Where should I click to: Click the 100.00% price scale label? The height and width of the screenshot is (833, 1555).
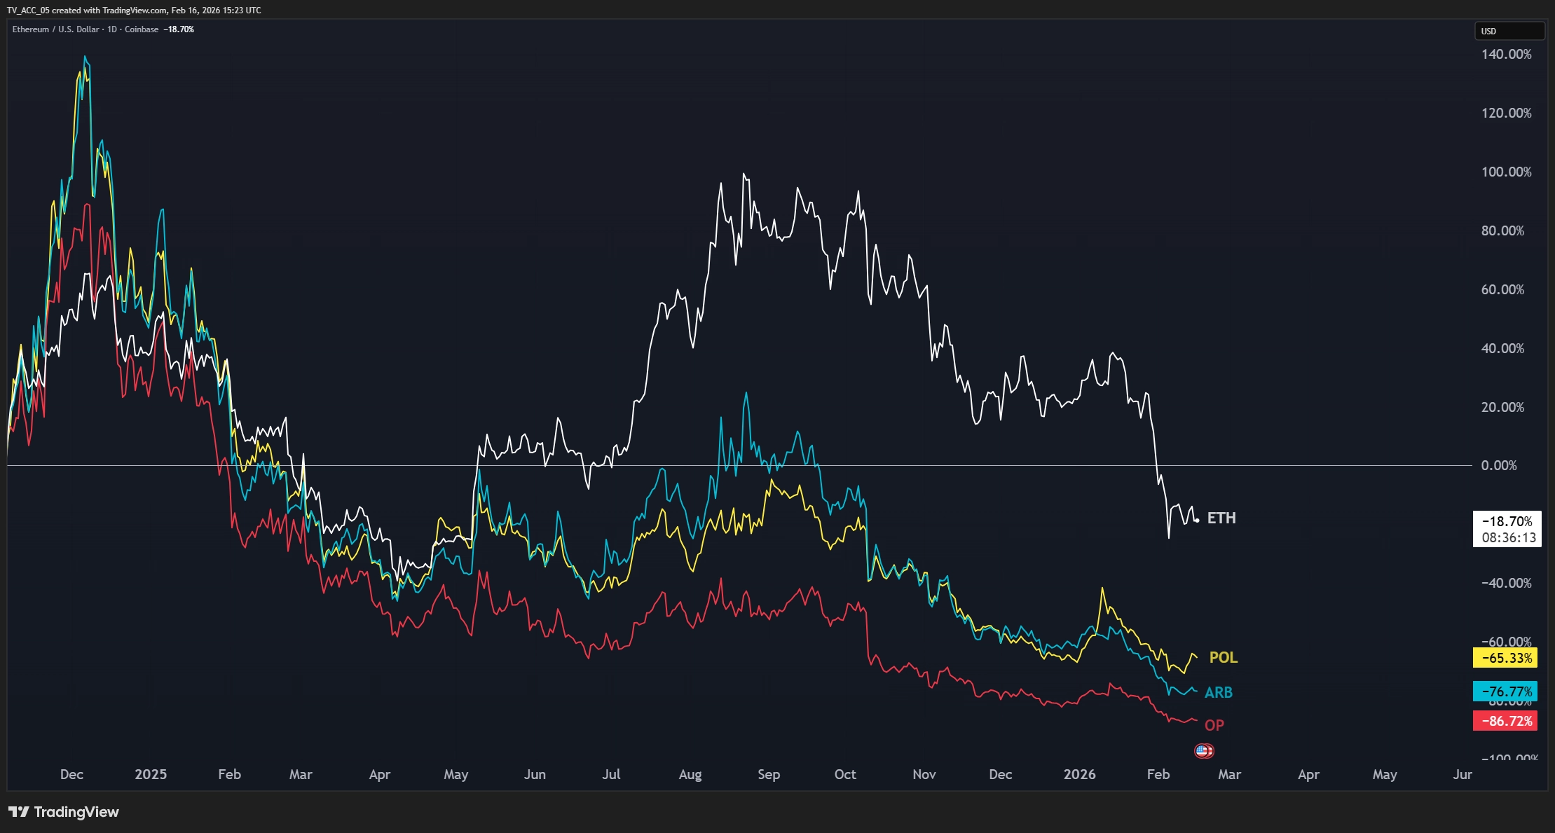[1506, 172]
